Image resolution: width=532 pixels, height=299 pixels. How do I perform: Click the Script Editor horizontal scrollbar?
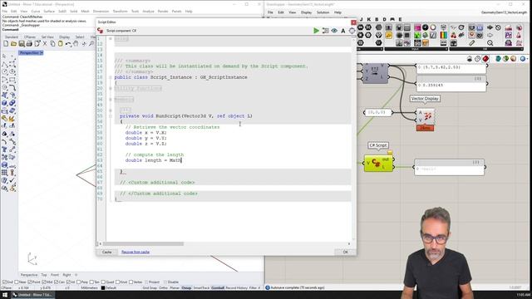(x=143, y=243)
